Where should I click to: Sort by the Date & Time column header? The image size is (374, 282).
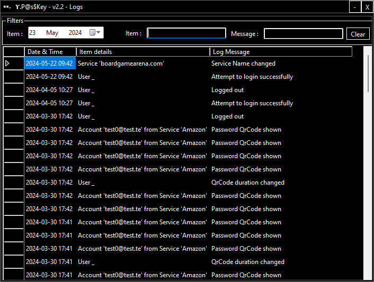point(50,52)
